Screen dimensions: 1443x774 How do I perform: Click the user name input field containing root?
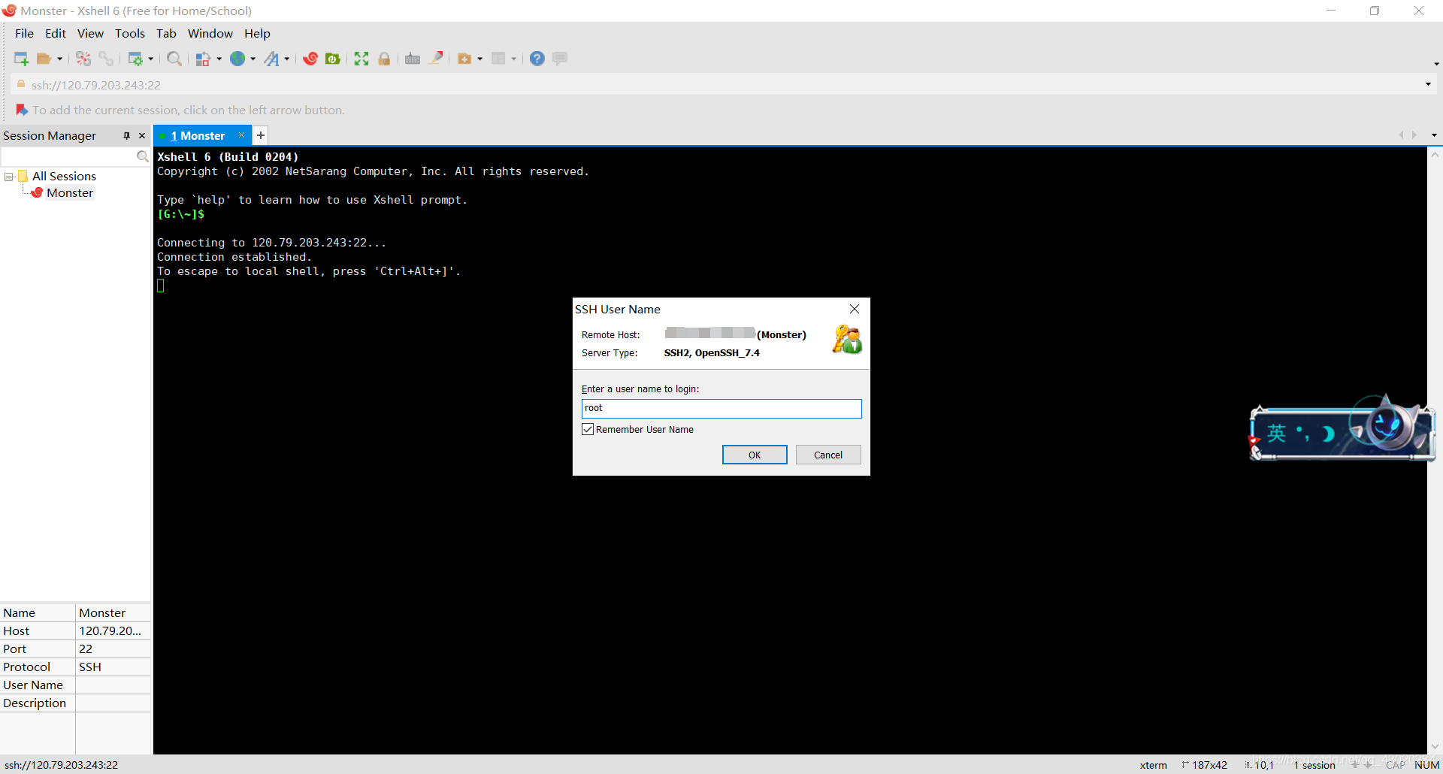pyautogui.click(x=721, y=408)
